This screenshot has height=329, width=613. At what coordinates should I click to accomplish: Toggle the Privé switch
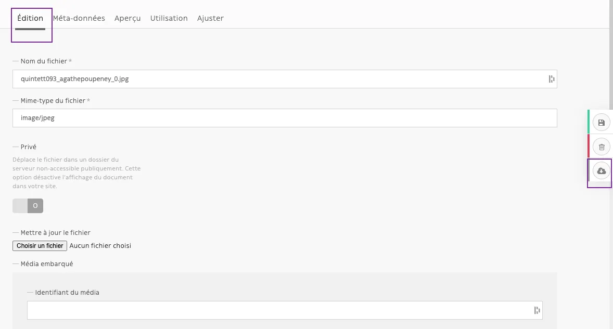28,206
